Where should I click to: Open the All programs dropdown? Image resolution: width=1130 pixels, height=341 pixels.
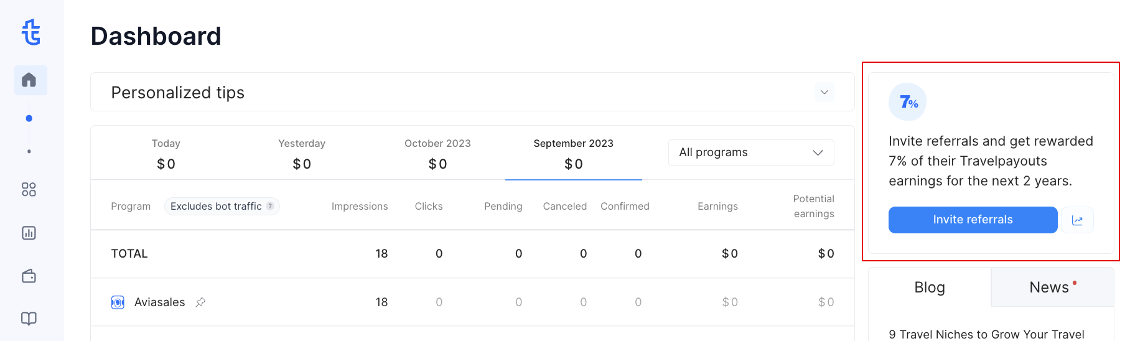(751, 152)
